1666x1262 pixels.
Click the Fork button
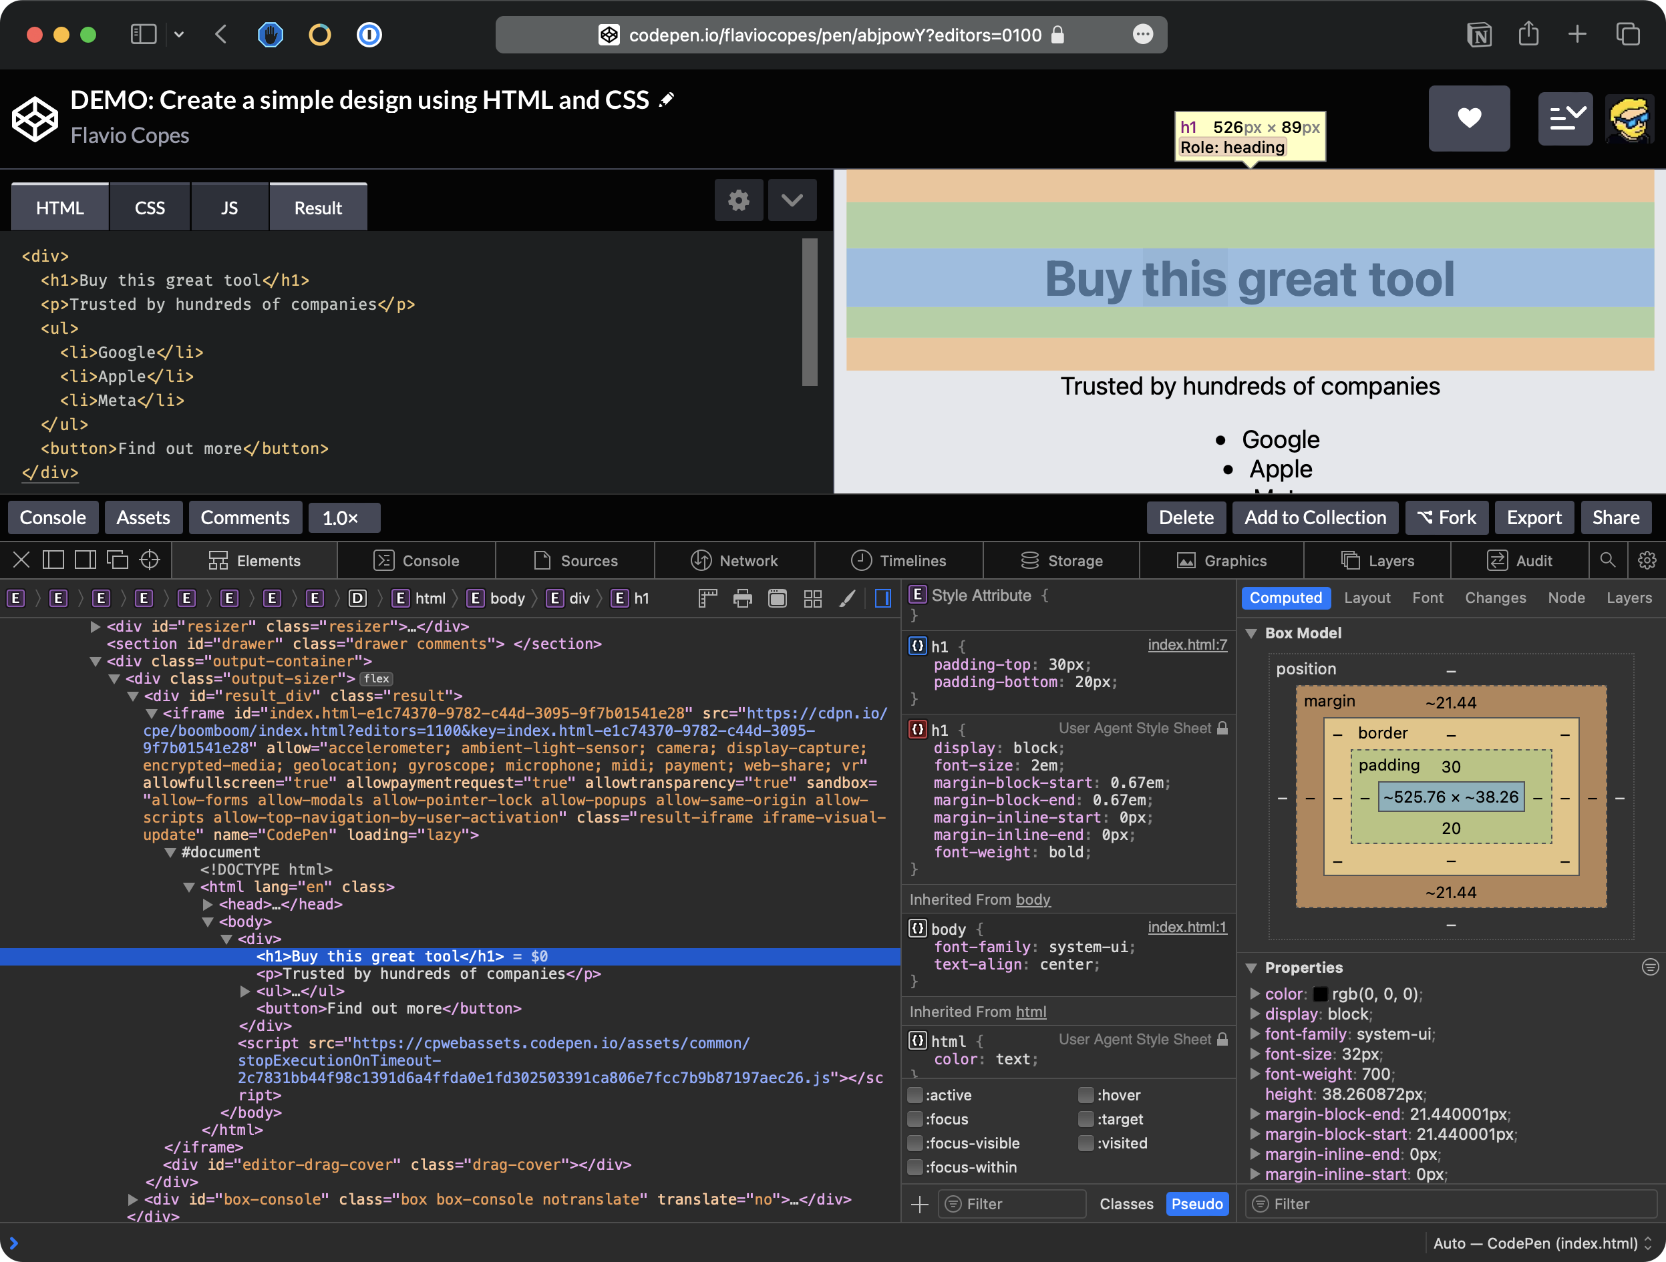click(1446, 517)
